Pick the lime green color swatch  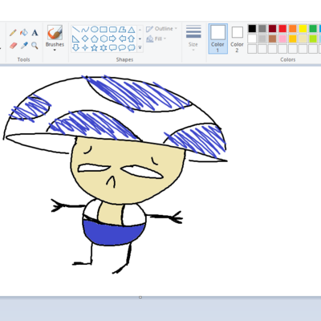point(313,39)
